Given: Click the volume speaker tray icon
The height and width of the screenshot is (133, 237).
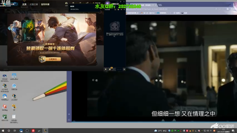Looking at the screenshot, I should [208, 131].
